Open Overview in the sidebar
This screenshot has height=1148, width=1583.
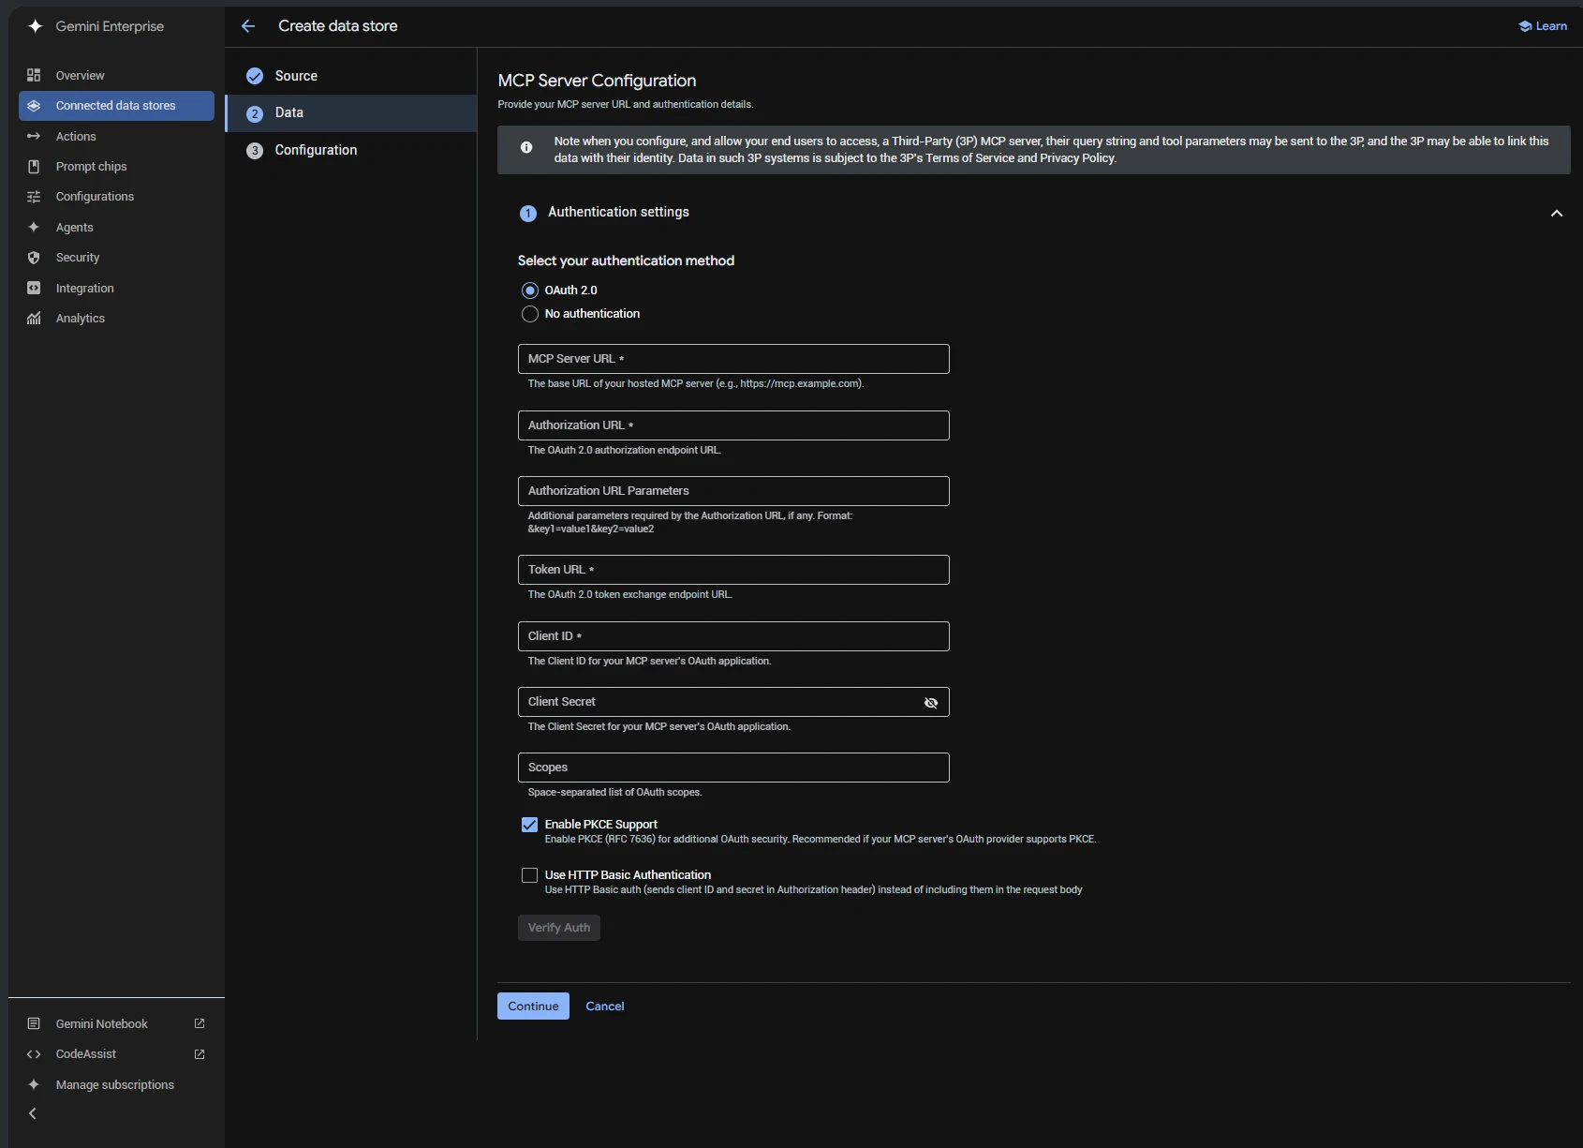[116, 75]
